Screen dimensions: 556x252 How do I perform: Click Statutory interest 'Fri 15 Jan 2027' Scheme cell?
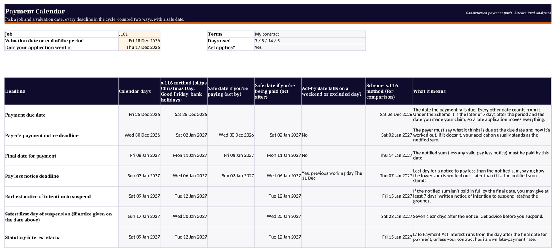point(389,237)
